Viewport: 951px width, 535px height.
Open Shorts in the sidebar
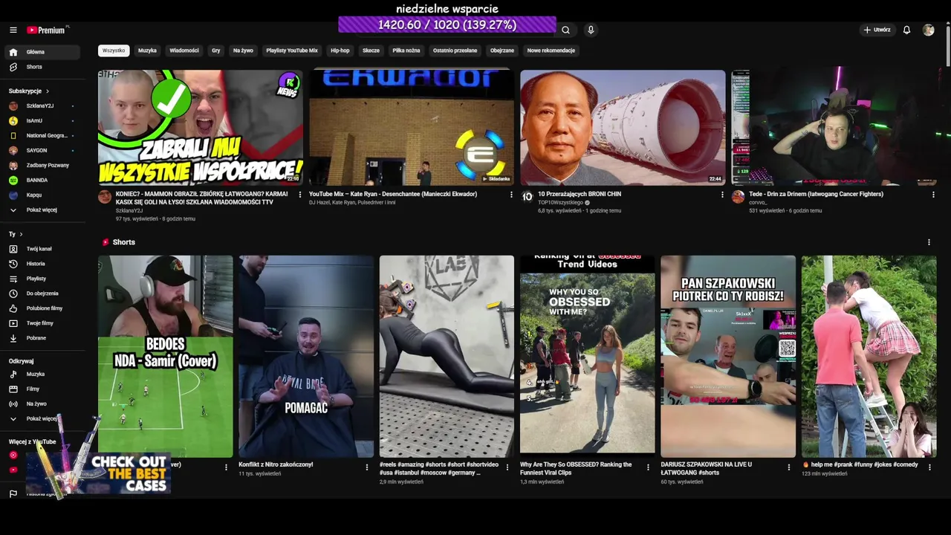pos(41,67)
